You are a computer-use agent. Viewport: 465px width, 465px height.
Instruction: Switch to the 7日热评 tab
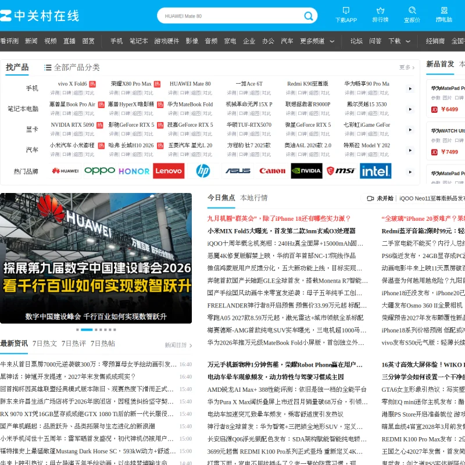click(x=74, y=344)
